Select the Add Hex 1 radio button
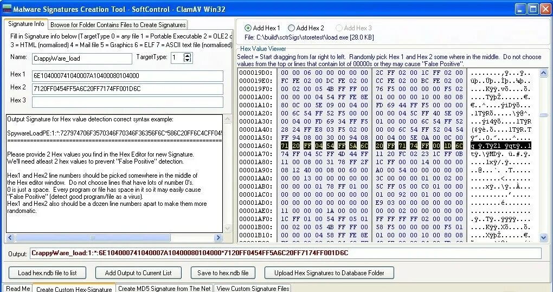553x292 pixels. click(x=248, y=28)
